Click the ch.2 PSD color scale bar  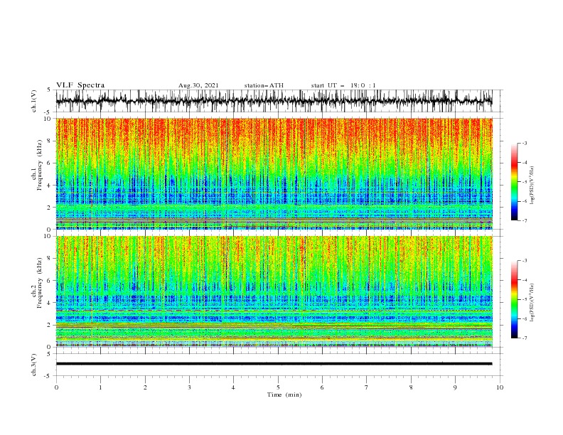[515, 299]
